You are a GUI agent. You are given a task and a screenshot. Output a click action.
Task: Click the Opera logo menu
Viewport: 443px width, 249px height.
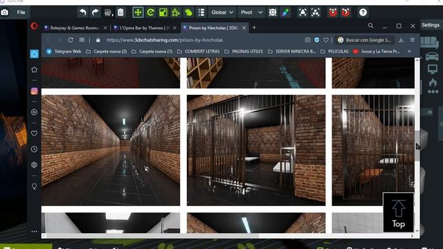pyautogui.click(x=34, y=26)
